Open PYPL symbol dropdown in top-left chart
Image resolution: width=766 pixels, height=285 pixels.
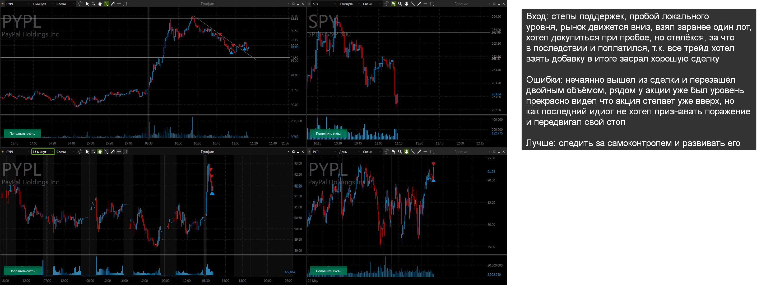coord(17,4)
